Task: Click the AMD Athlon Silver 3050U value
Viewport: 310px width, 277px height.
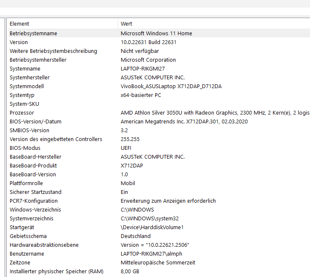Action: coord(215,112)
